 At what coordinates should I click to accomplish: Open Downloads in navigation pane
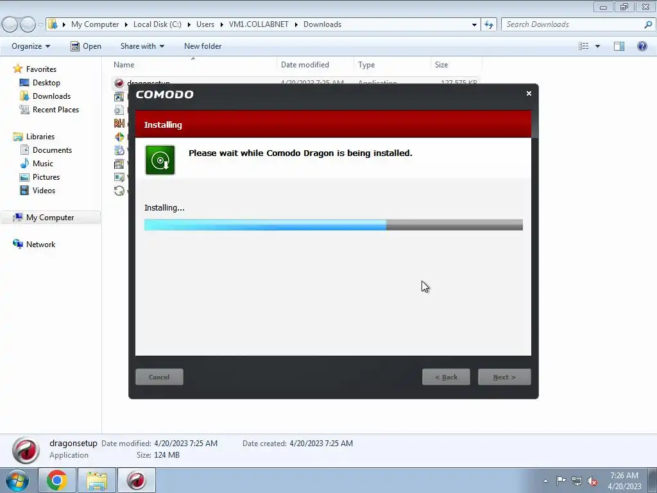pos(51,96)
